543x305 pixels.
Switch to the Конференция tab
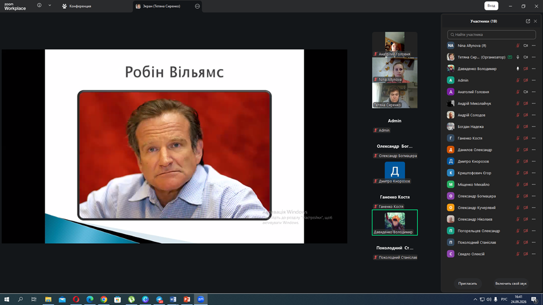pos(76,6)
